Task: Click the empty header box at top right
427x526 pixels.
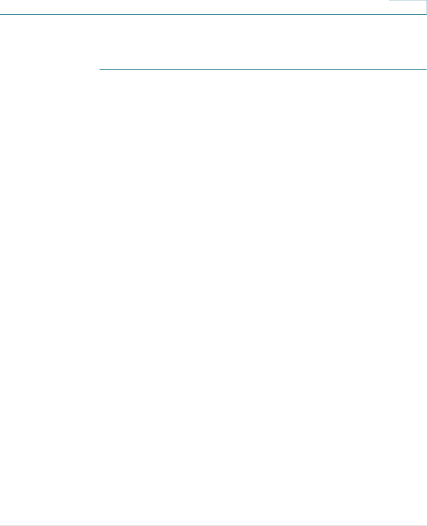Action: pyautogui.click(x=408, y=7)
